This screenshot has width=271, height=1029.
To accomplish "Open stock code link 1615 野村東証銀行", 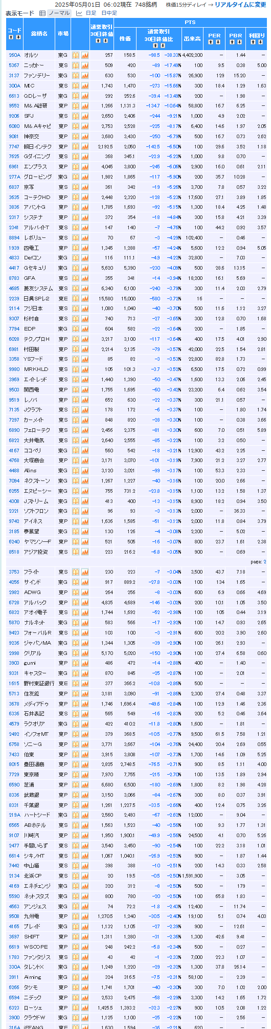I will [14, 683].
